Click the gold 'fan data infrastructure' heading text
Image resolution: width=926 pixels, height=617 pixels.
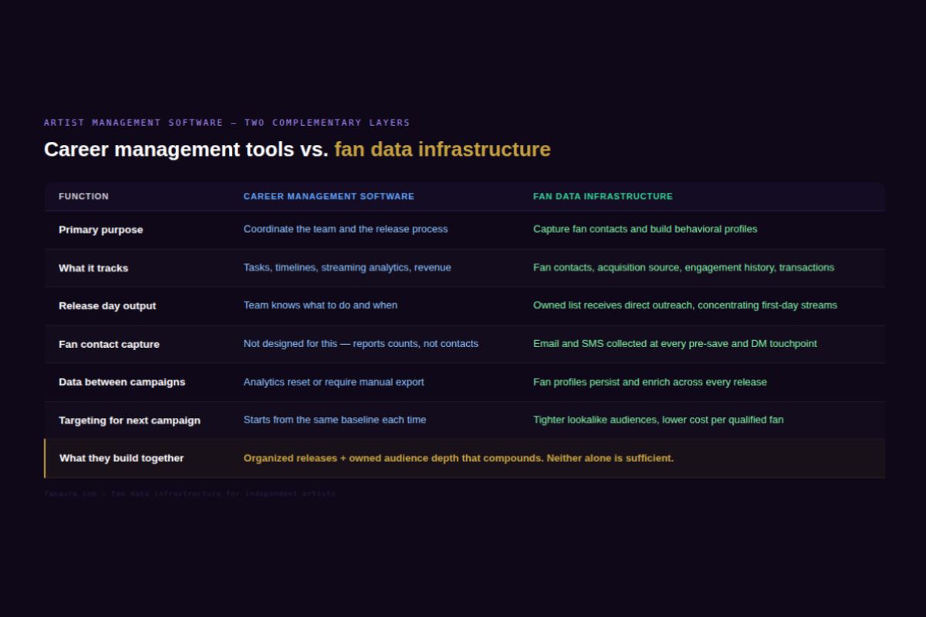click(442, 149)
